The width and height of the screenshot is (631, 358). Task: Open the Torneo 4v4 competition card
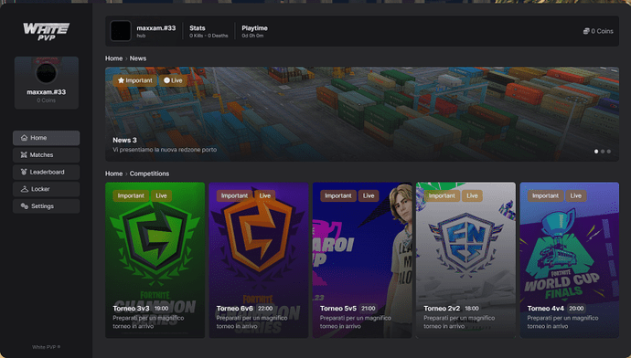570,260
